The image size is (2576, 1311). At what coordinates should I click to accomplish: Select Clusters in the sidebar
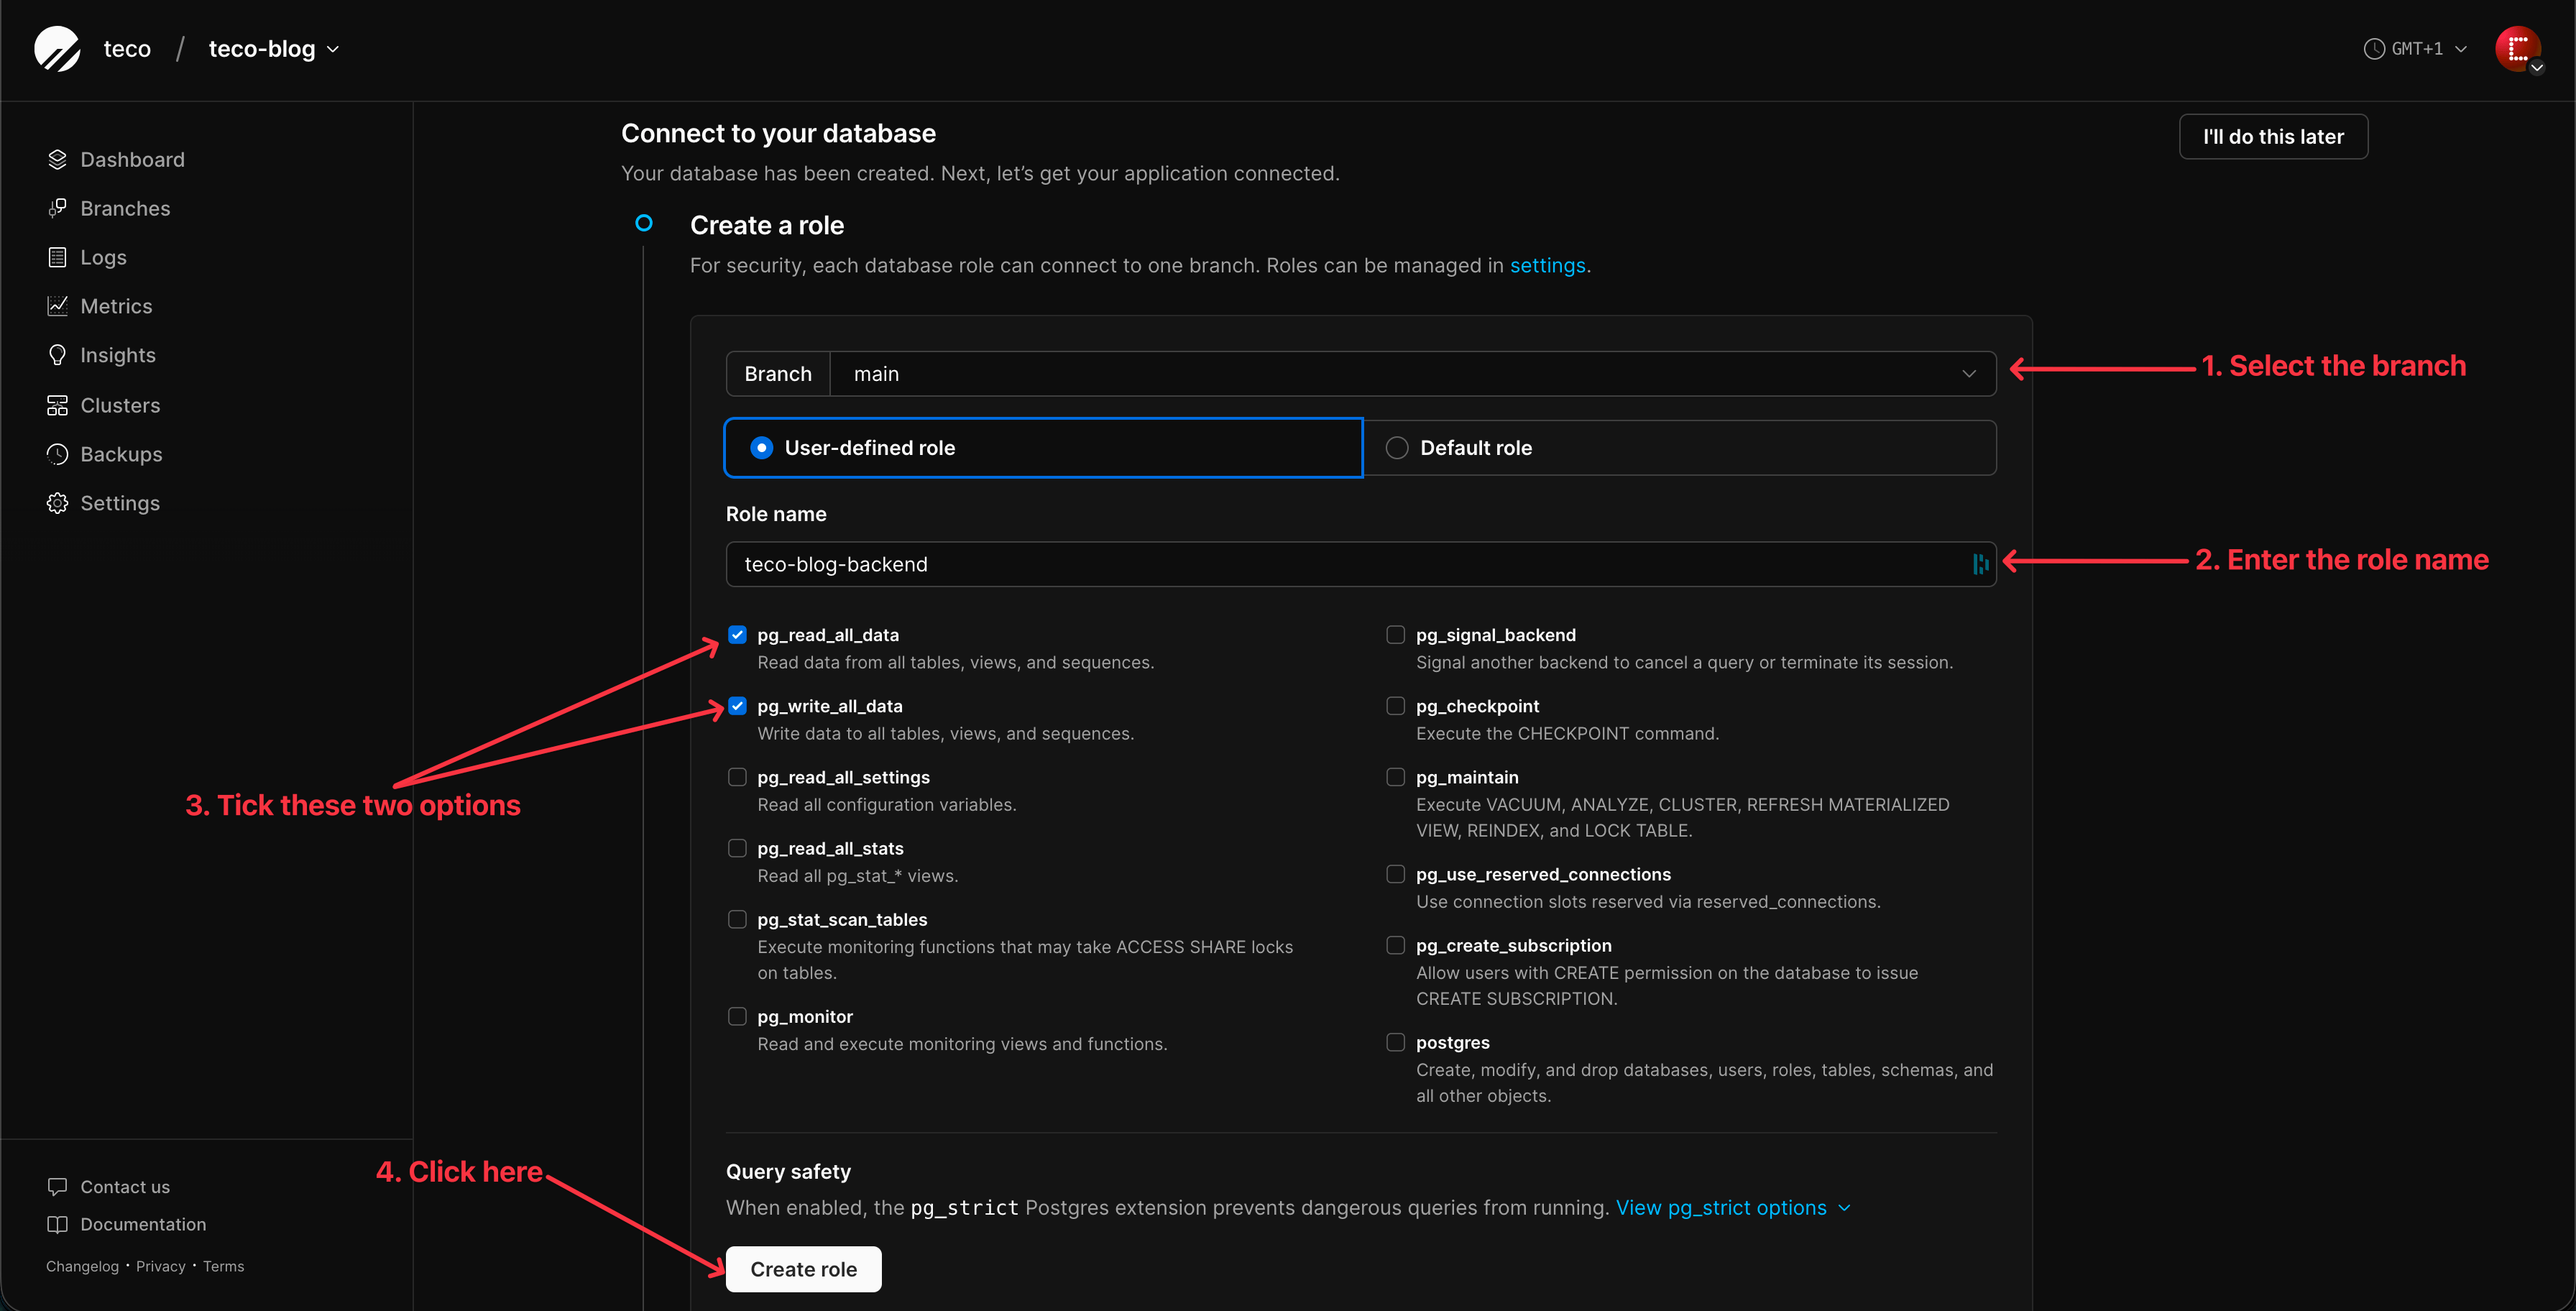coord(120,405)
